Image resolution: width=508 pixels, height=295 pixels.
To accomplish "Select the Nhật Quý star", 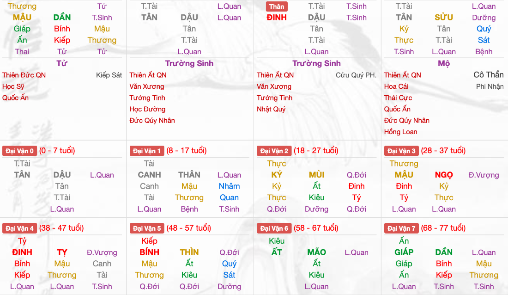I will click(271, 109).
